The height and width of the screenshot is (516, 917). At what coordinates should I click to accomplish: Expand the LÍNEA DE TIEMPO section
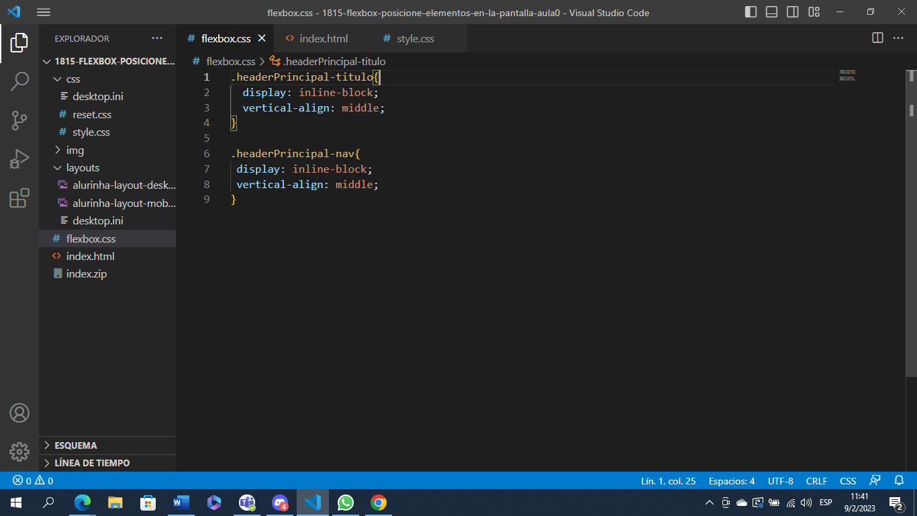pyautogui.click(x=107, y=463)
